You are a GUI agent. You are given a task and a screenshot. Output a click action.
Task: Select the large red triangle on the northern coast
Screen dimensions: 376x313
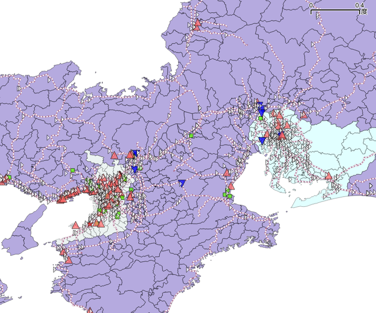click(x=197, y=23)
